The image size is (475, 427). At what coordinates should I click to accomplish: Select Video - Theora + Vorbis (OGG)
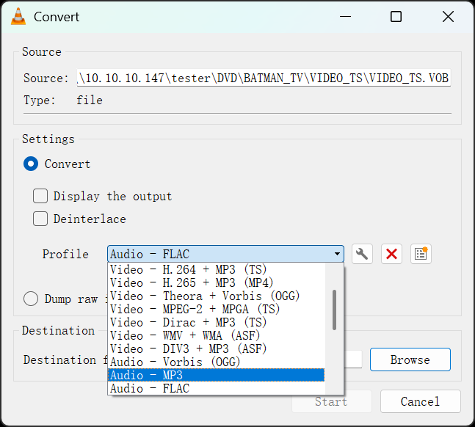(216, 296)
